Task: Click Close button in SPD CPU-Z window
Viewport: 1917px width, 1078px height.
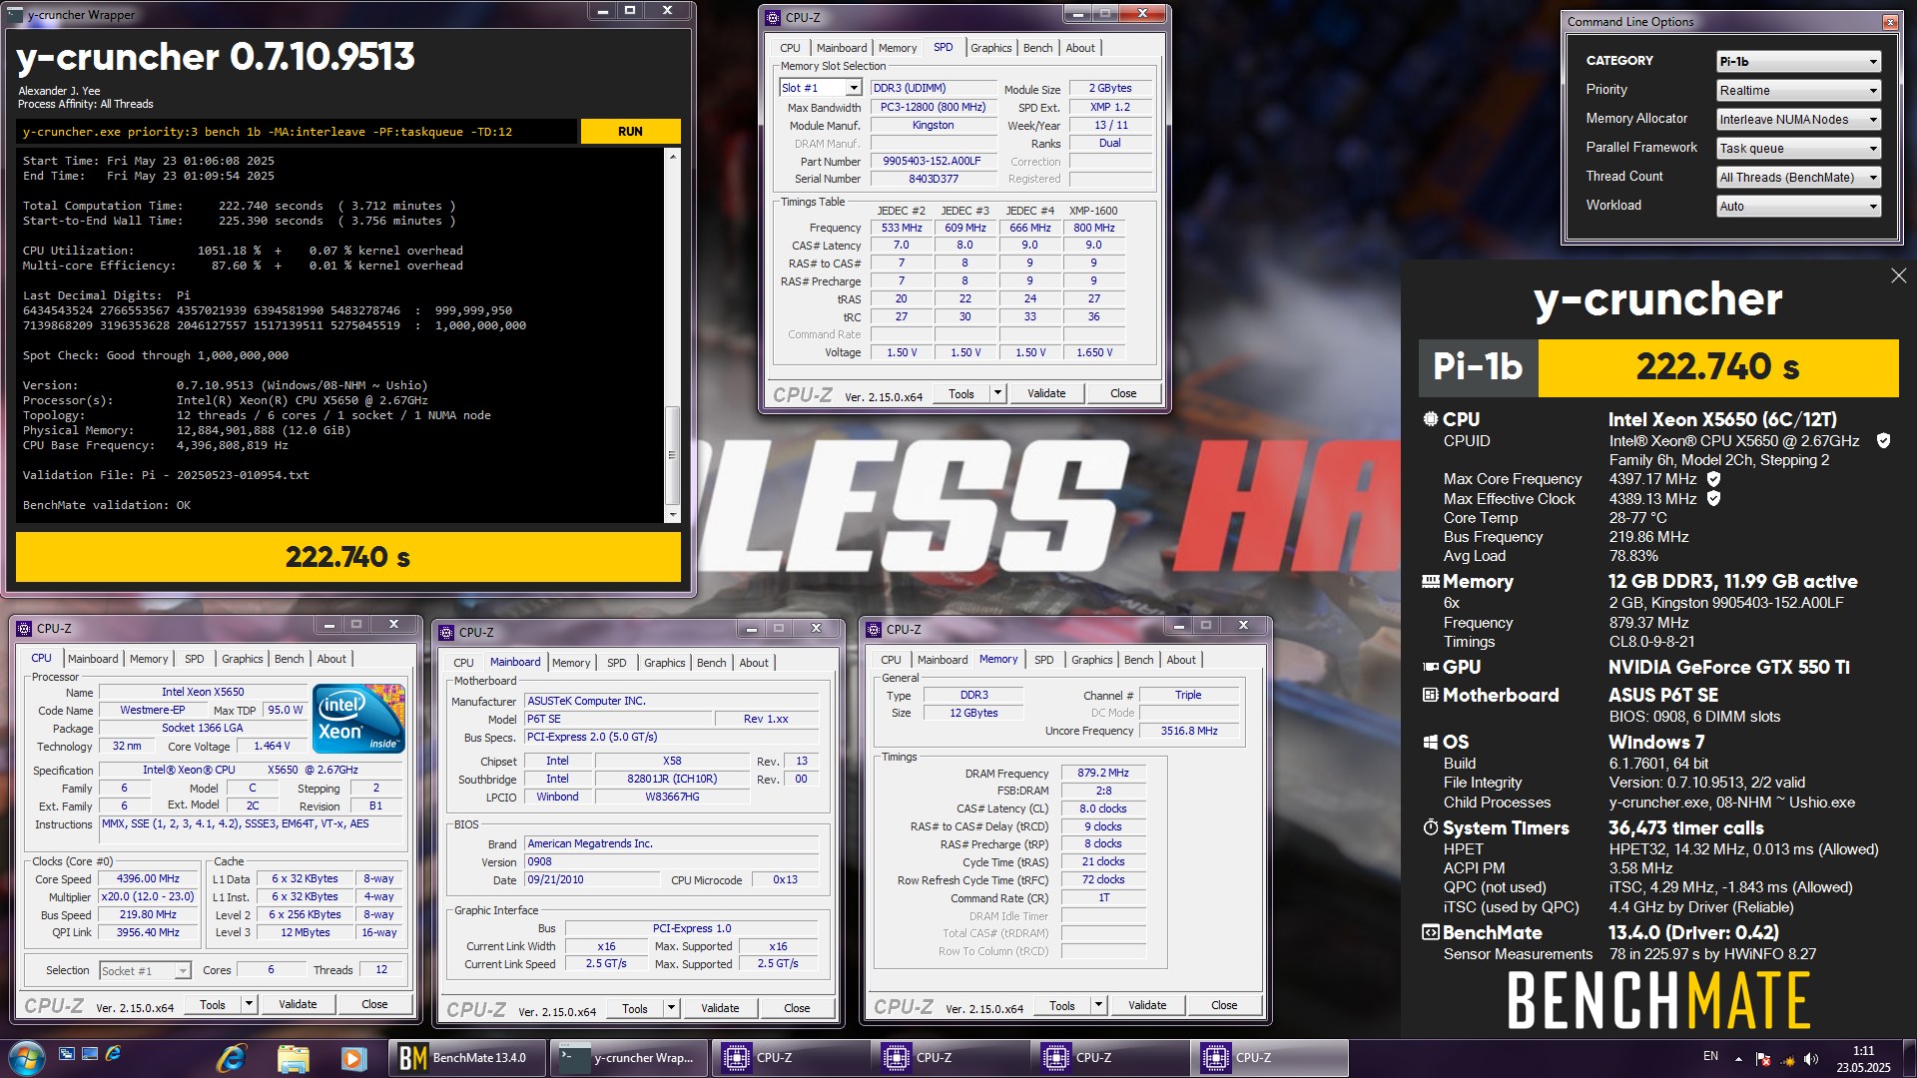Action: pyautogui.click(x=1123, y=393)
